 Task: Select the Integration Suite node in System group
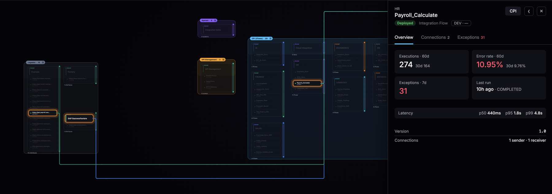coord(213,30)
